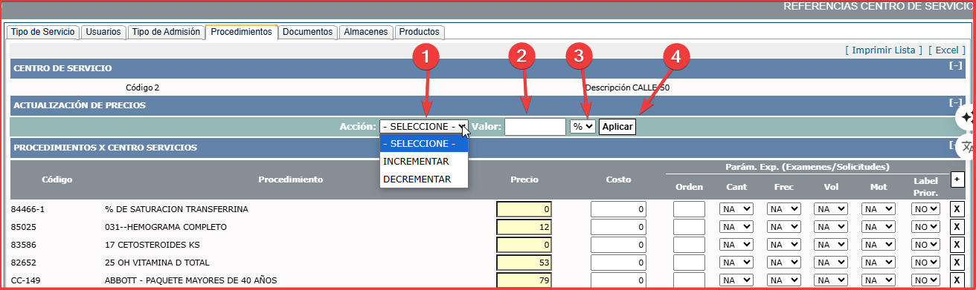Select the text 17 CETOSTEROIDES KS
Screen dimensions: 976x290
[152, 245]
